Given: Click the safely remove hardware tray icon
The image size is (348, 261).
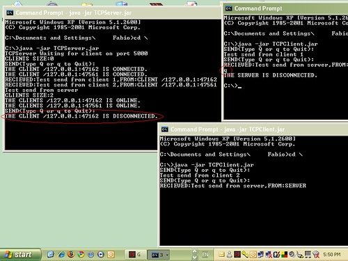Looking at the screenshot, I should coord(300,255).
